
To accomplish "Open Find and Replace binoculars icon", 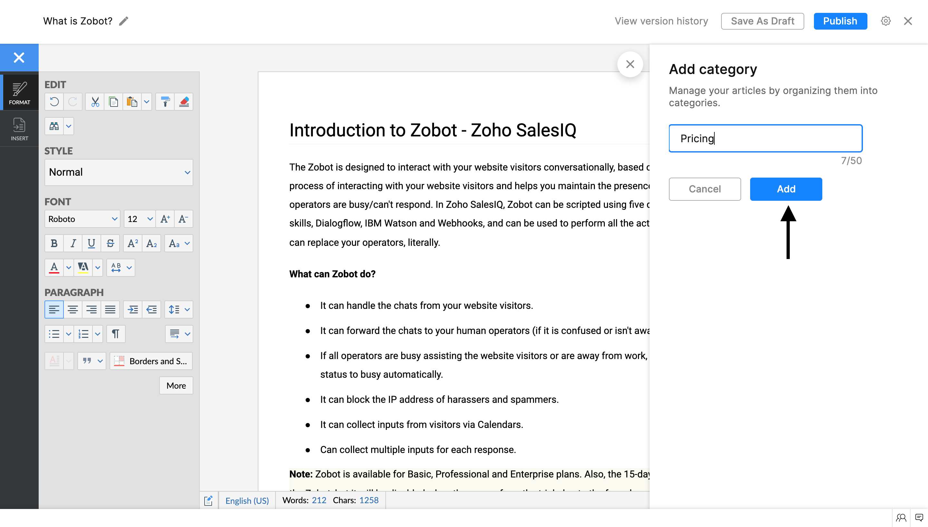I will tap(54, 126).
